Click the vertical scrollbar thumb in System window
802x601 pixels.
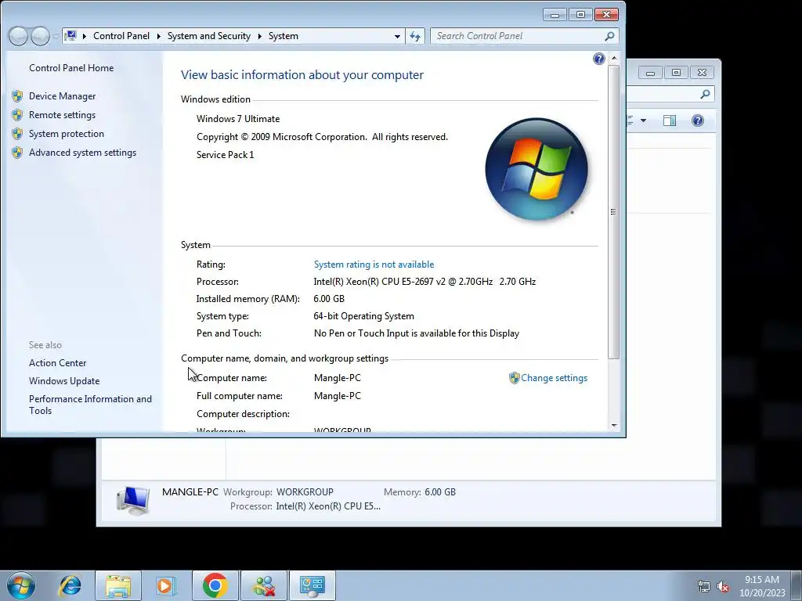tap(614, 211)
